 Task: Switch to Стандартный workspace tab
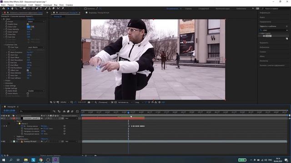(x=204, y=9)
